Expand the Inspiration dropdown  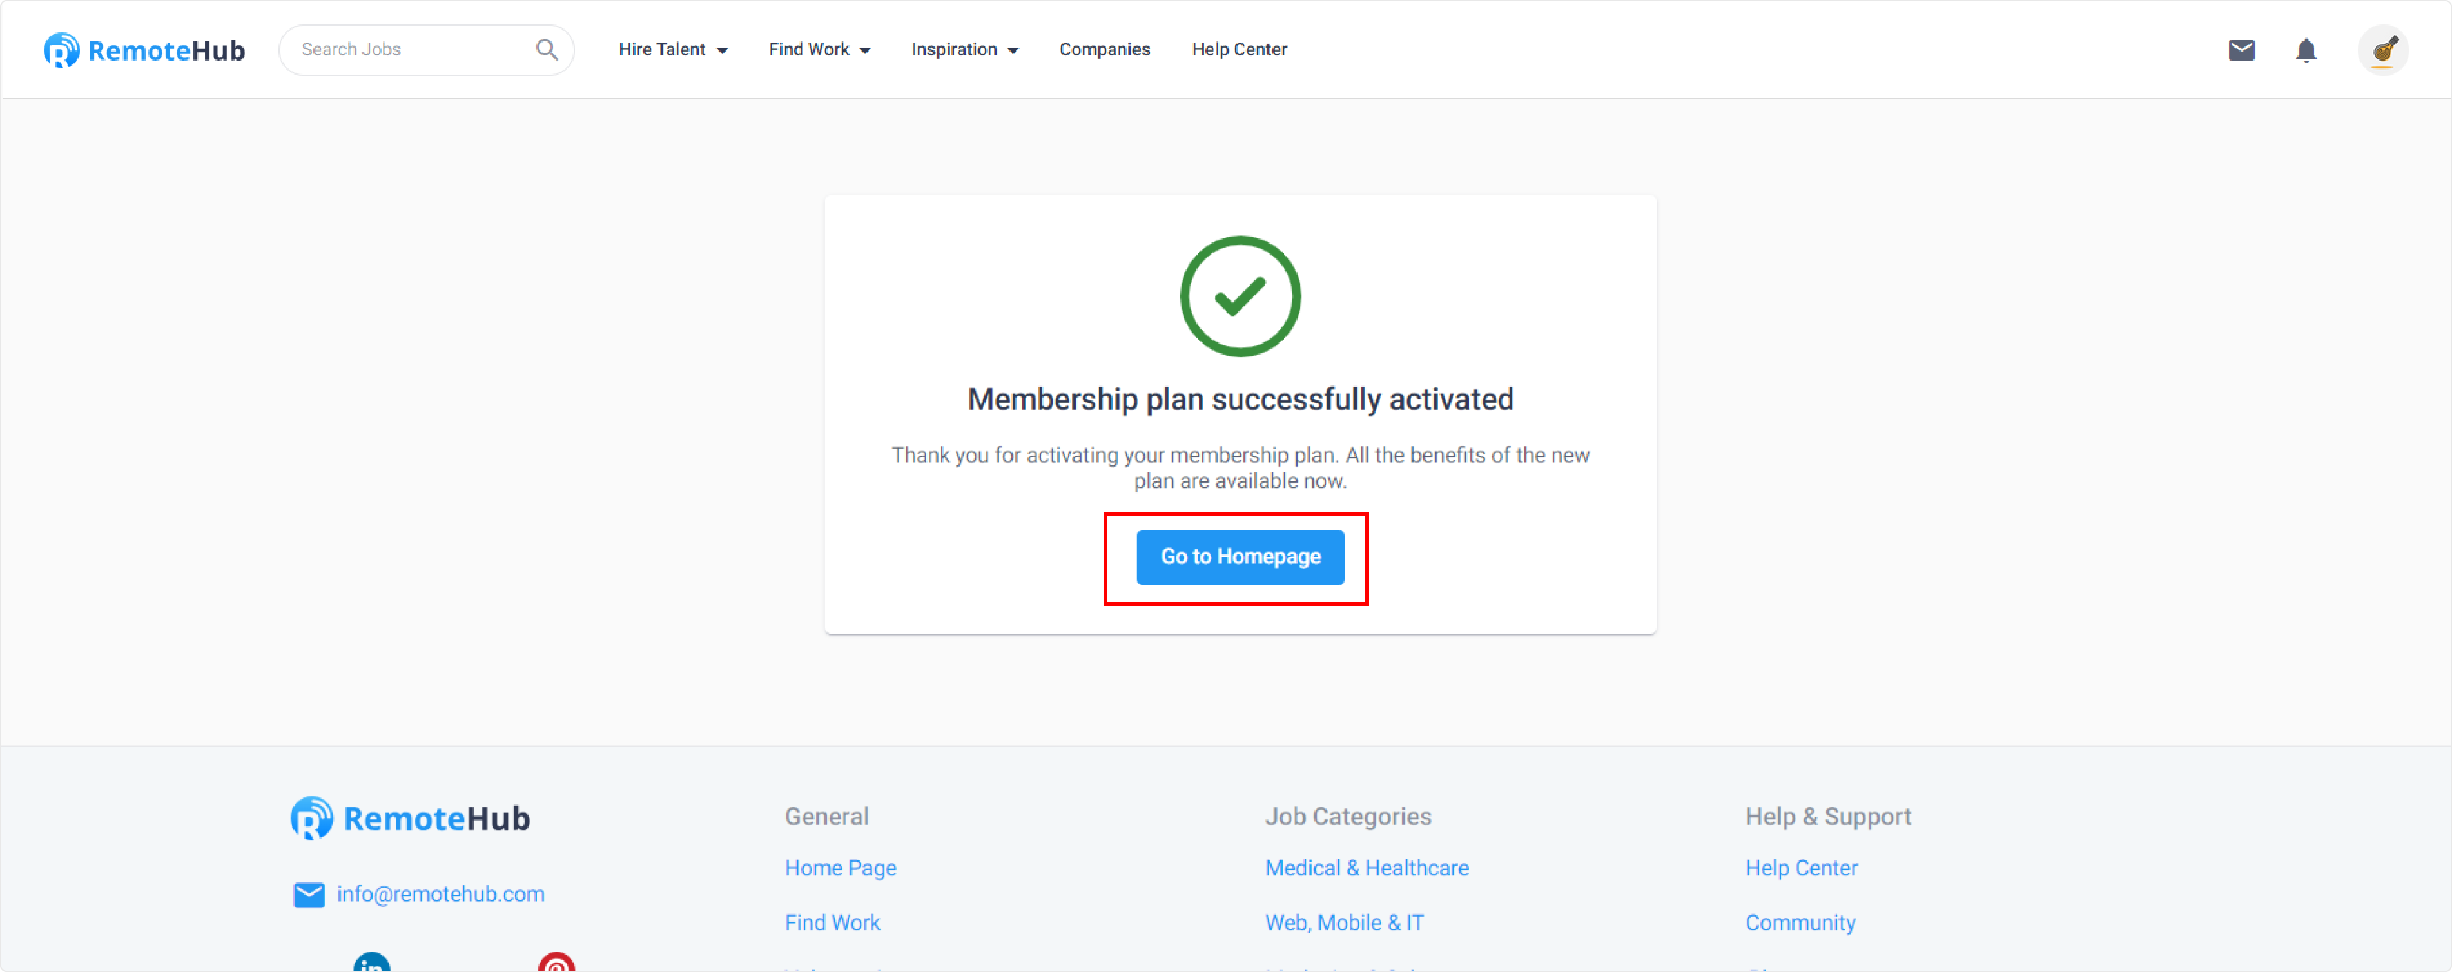(x=965, y=50)
